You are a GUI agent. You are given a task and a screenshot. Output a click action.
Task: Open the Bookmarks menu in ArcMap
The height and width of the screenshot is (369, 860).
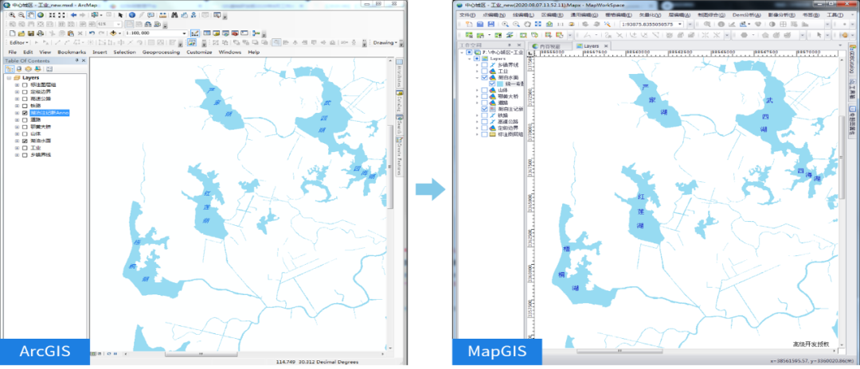tap(72, 52)
